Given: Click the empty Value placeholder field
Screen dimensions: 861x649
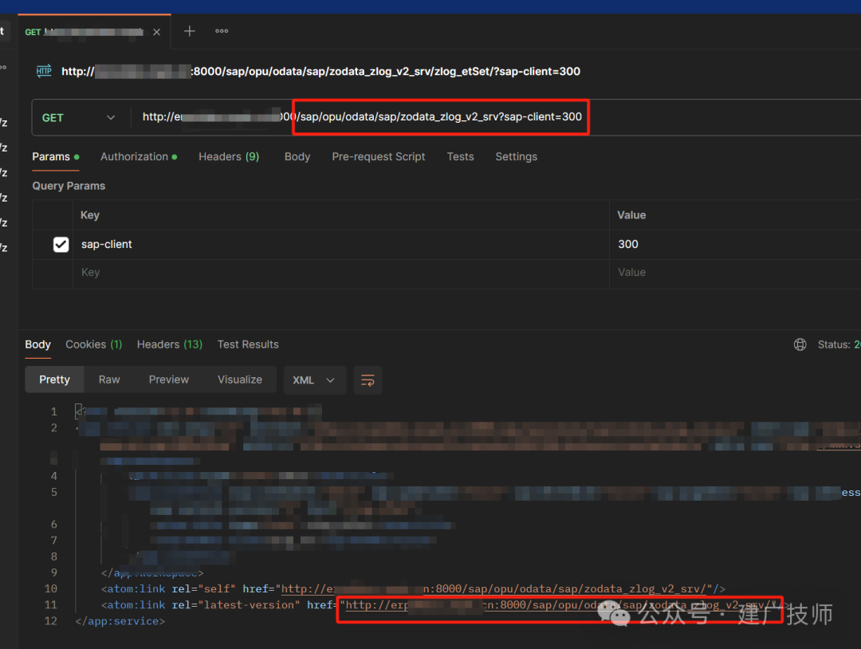Looking at the screenshot, I should (735, 273).
